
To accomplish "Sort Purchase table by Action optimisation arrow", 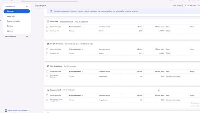I will [82, 27].
